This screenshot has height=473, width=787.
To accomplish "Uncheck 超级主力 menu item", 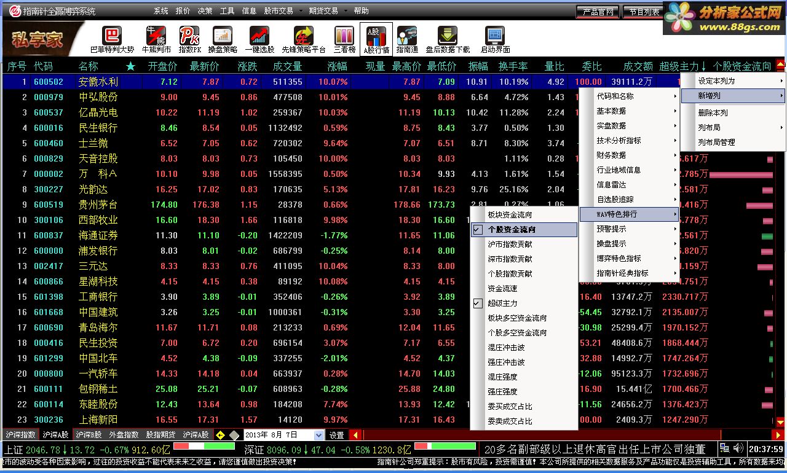I will pos(524,303).
